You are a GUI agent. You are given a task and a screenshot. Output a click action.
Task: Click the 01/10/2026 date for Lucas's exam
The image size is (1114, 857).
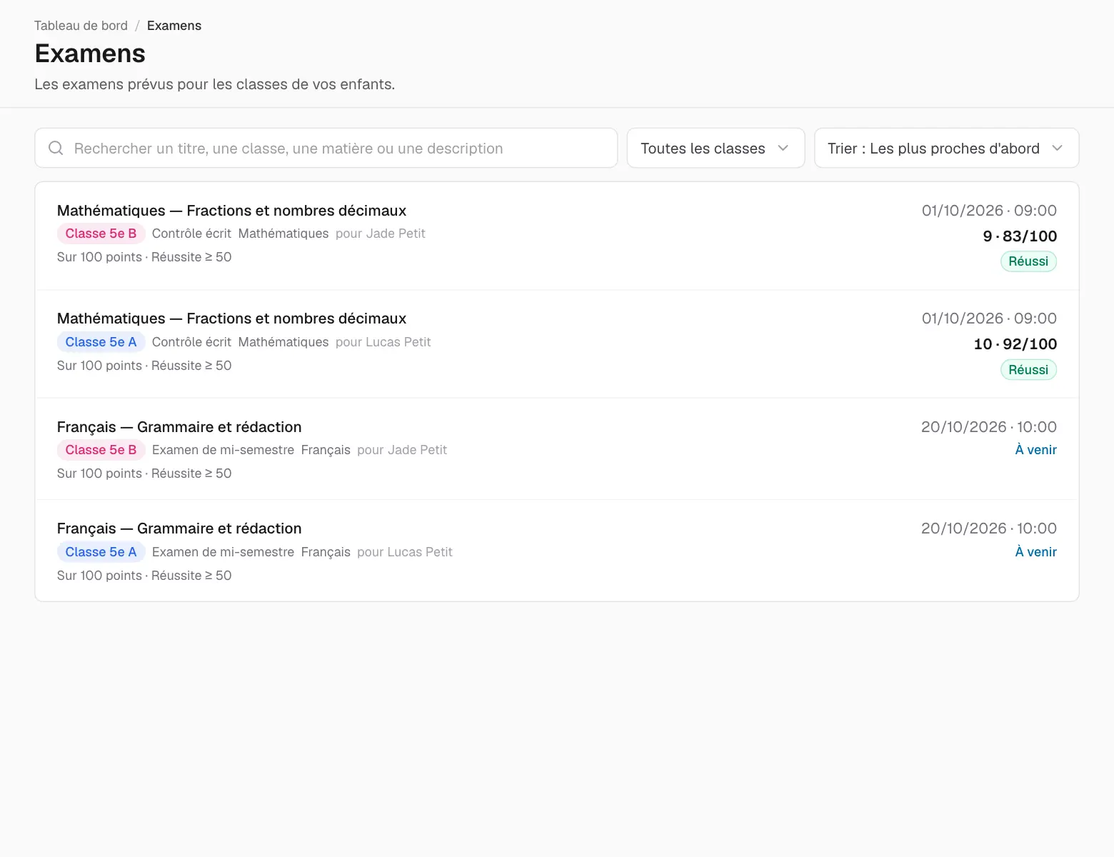(x=989, y=319)
